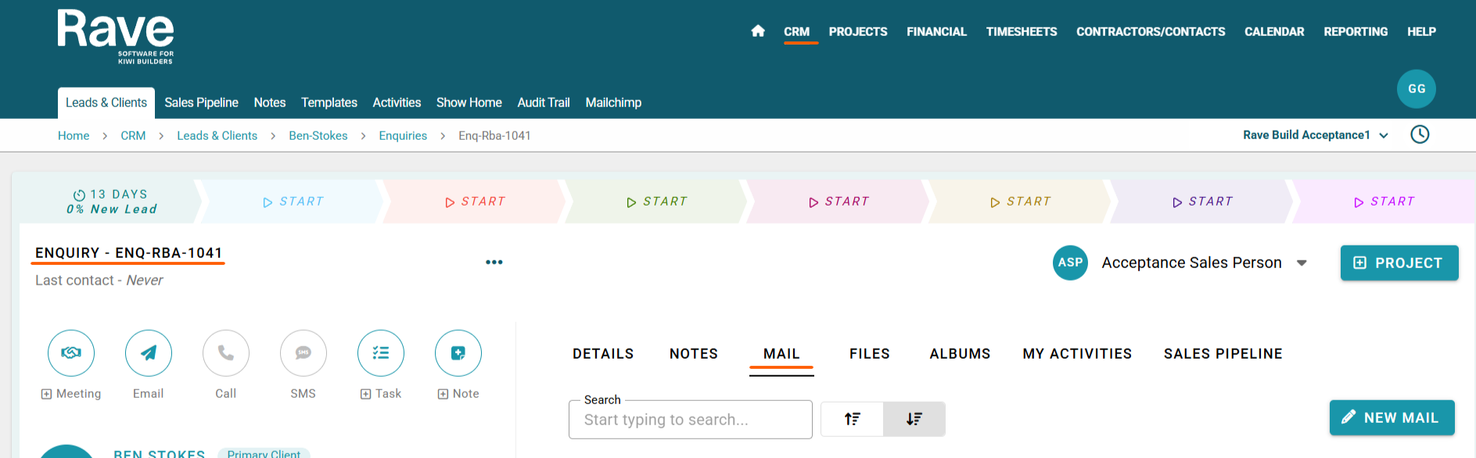Add a new Task via checklist icon
1476x458 pixels.
[x=381, y=353]
